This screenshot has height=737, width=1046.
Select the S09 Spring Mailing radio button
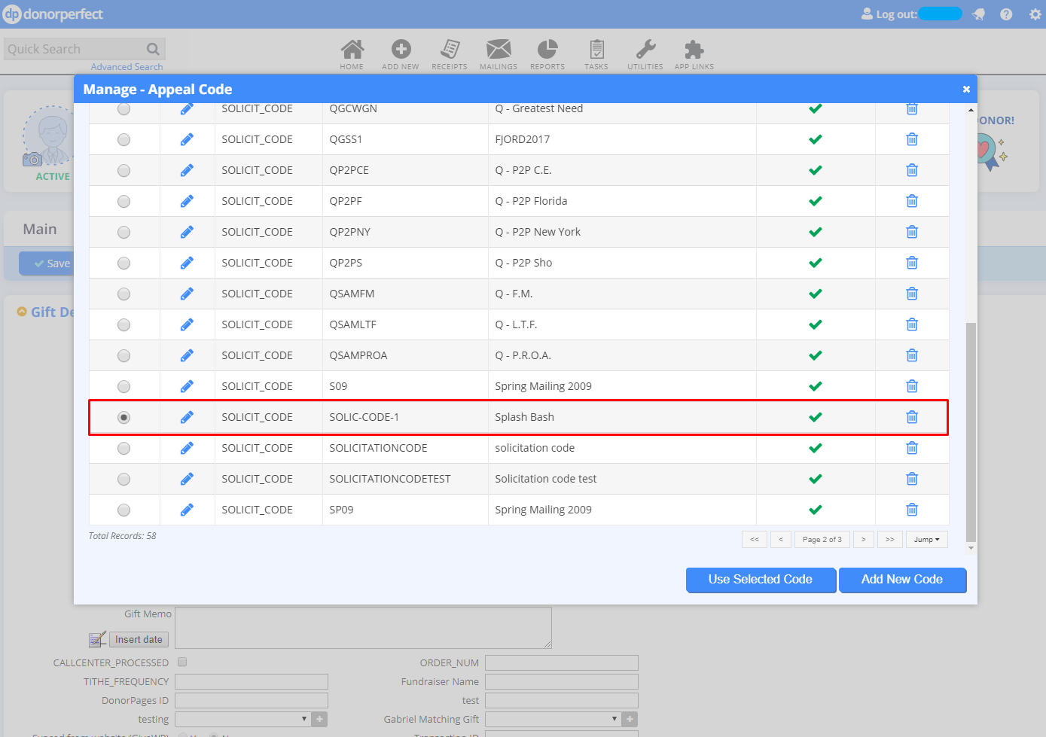click(x=124, y=386)
